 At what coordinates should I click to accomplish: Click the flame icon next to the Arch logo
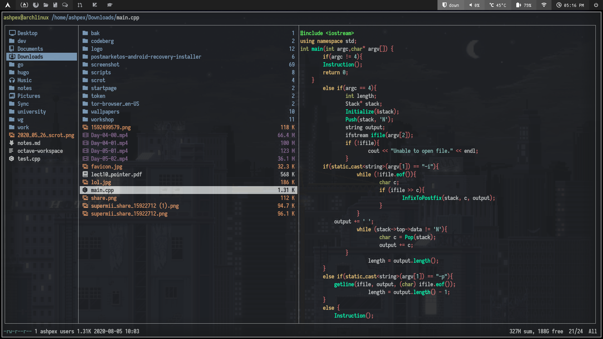24,5
